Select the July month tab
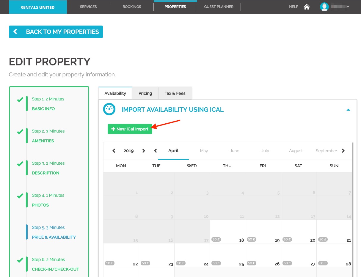 point(265,151)
